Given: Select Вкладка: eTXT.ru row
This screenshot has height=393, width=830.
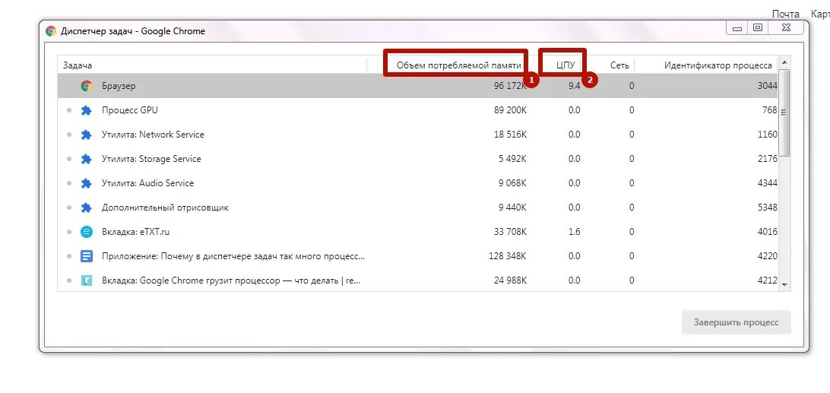Looking at the screenshot, I should (x=417, y=232).
